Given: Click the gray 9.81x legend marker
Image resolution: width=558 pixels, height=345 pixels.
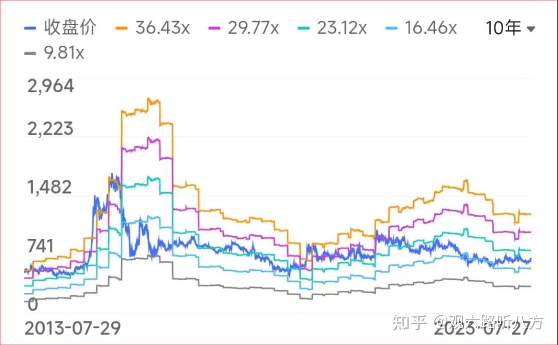Looking at the screenshot, I should 30,53.
